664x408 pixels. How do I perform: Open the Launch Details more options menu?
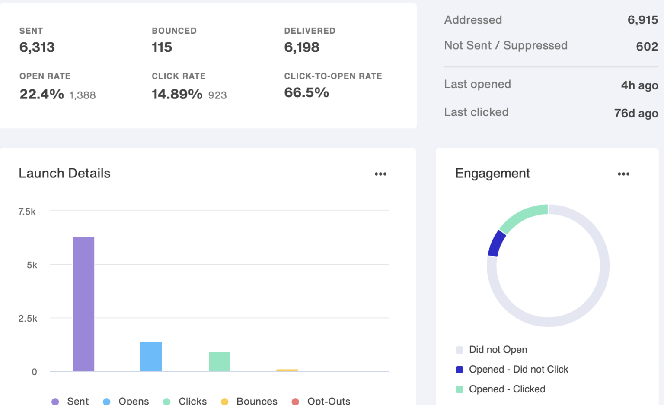380,174
